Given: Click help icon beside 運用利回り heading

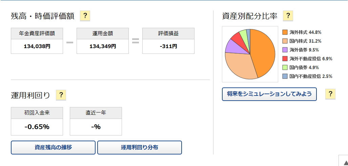Looking at the screenshot, I should (x=61, y=95).
